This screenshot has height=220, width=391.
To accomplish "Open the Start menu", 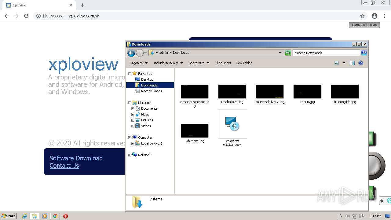I will click(9, 216).
